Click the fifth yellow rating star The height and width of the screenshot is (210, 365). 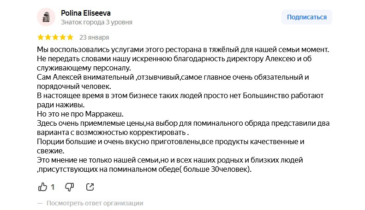tap(70, 37)
